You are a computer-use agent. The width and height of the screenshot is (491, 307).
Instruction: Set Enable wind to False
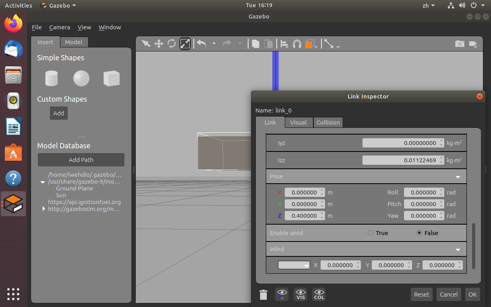(x=419, y=233)
